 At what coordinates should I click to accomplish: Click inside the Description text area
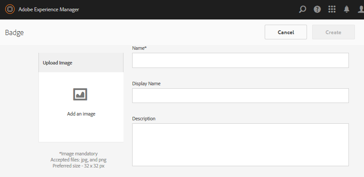click(x=240, y=145)
